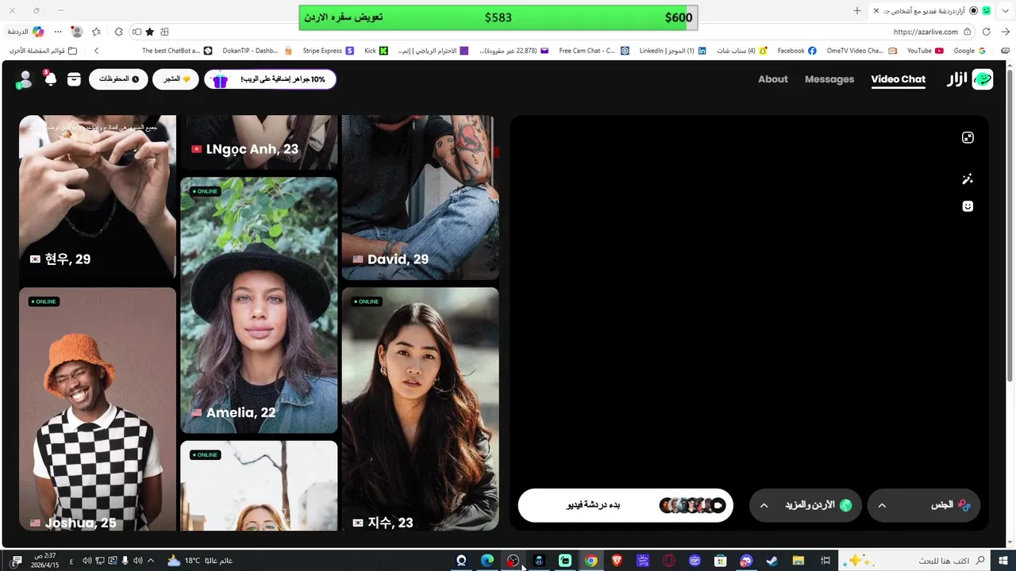Select David, 29 profile card
The width and height of the screenshot is (1016, 571).
(420, 197)
